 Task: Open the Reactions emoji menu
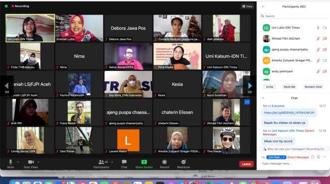[183, 164]
